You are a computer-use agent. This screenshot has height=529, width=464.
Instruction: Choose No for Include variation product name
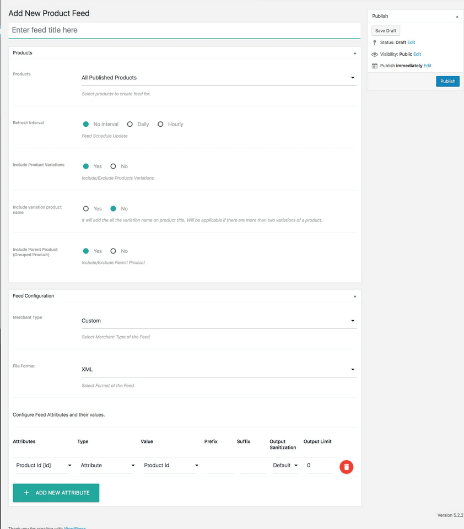(x=113, y=208)
